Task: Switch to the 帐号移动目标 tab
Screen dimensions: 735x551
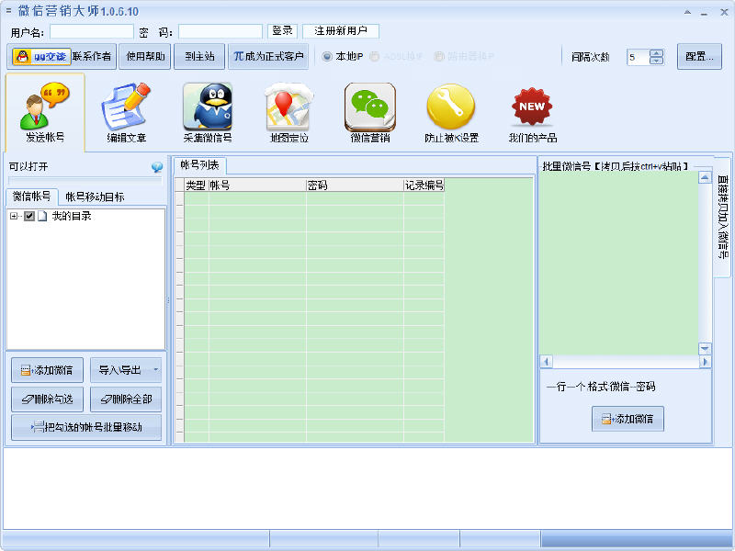Action: pyautogui.click(x=95, y=197)
